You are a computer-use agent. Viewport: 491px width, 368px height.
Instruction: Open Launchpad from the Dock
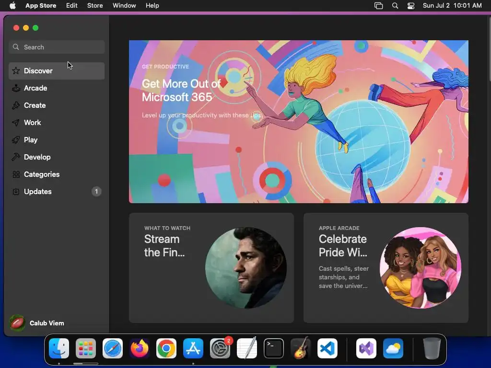click(86, 348)
